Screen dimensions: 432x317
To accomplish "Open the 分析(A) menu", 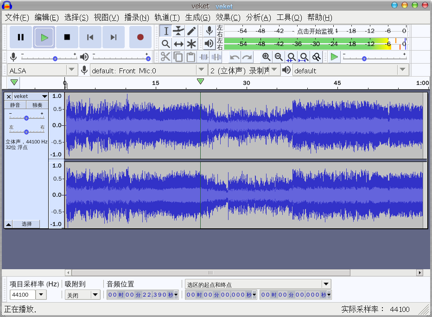I will (x=259, y=18).
